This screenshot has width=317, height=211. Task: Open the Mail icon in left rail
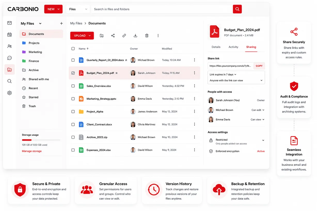pos(10,23)
